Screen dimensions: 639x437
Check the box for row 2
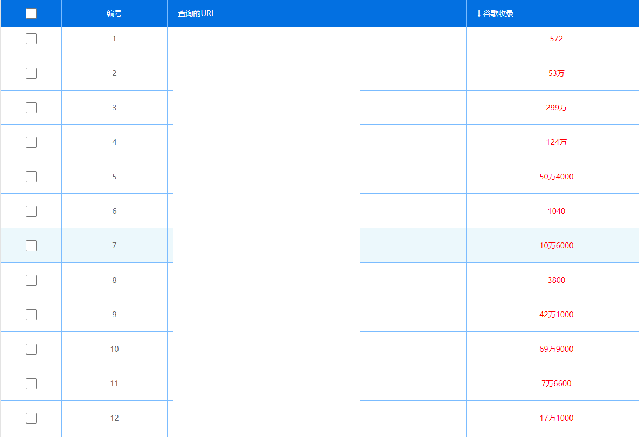(31, 73)
